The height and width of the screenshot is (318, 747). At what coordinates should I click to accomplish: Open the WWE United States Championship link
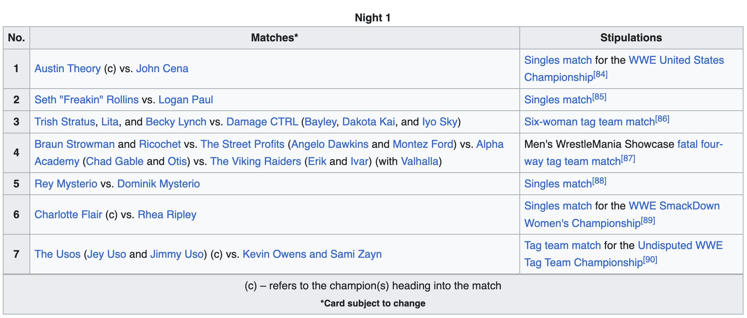(676, 60)
